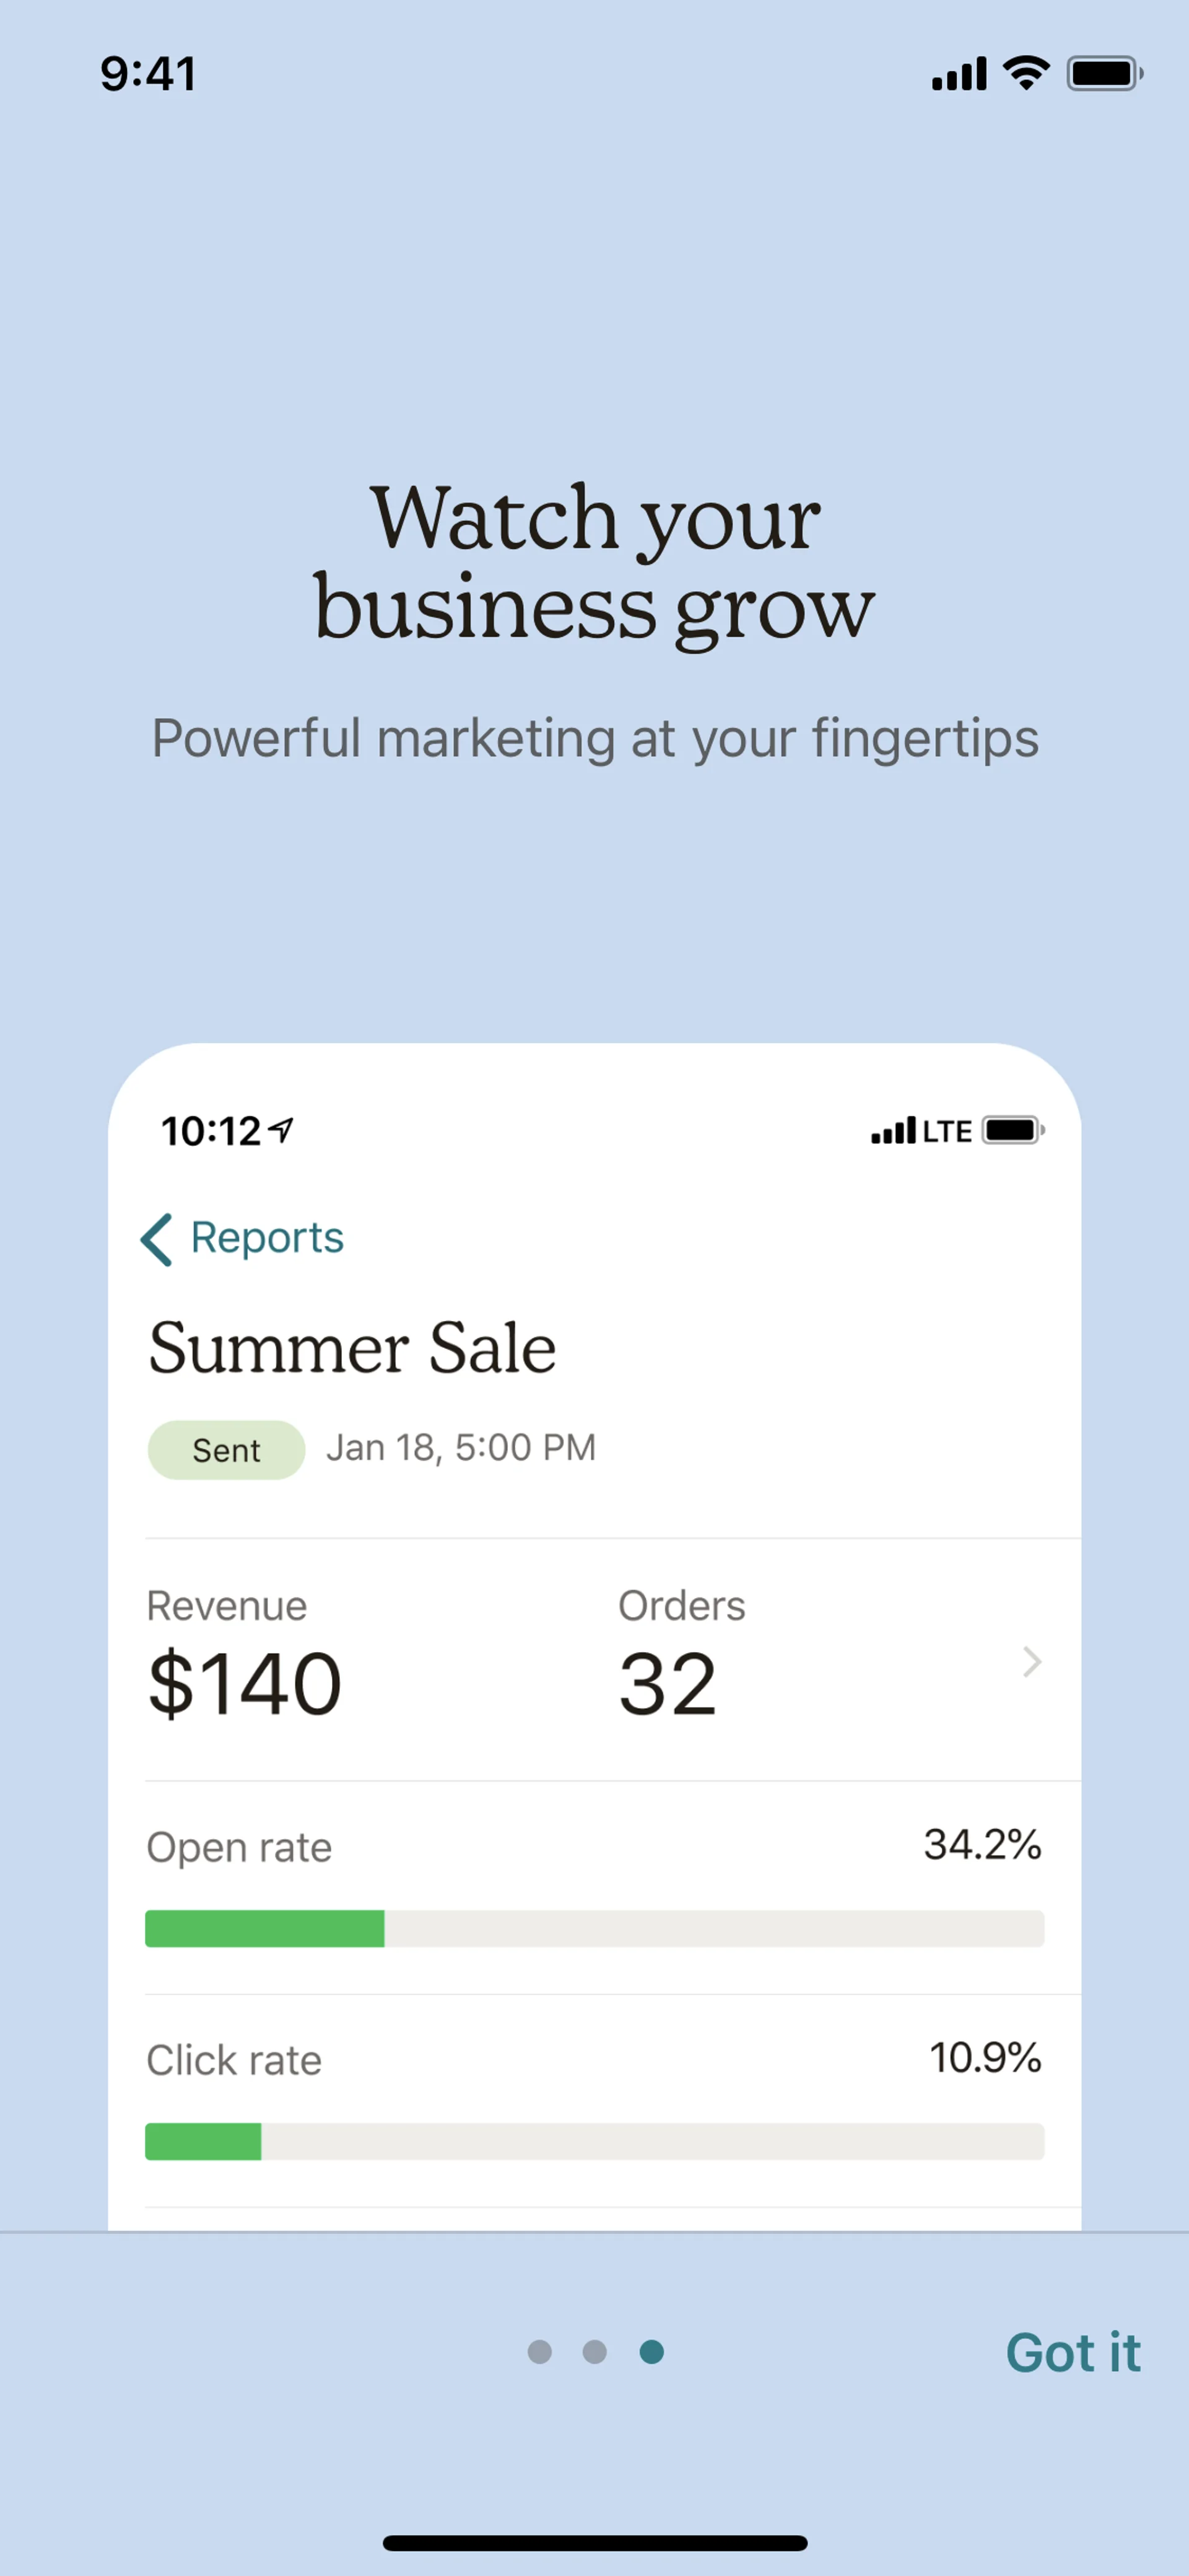Image resolution: width=1189 pixels, height=2576 pixels.
Task: Tap the $140 revenue figure
Action: point(245,1684)
